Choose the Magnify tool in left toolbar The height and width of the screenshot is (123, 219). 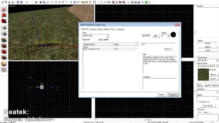[x=4, y=15]
